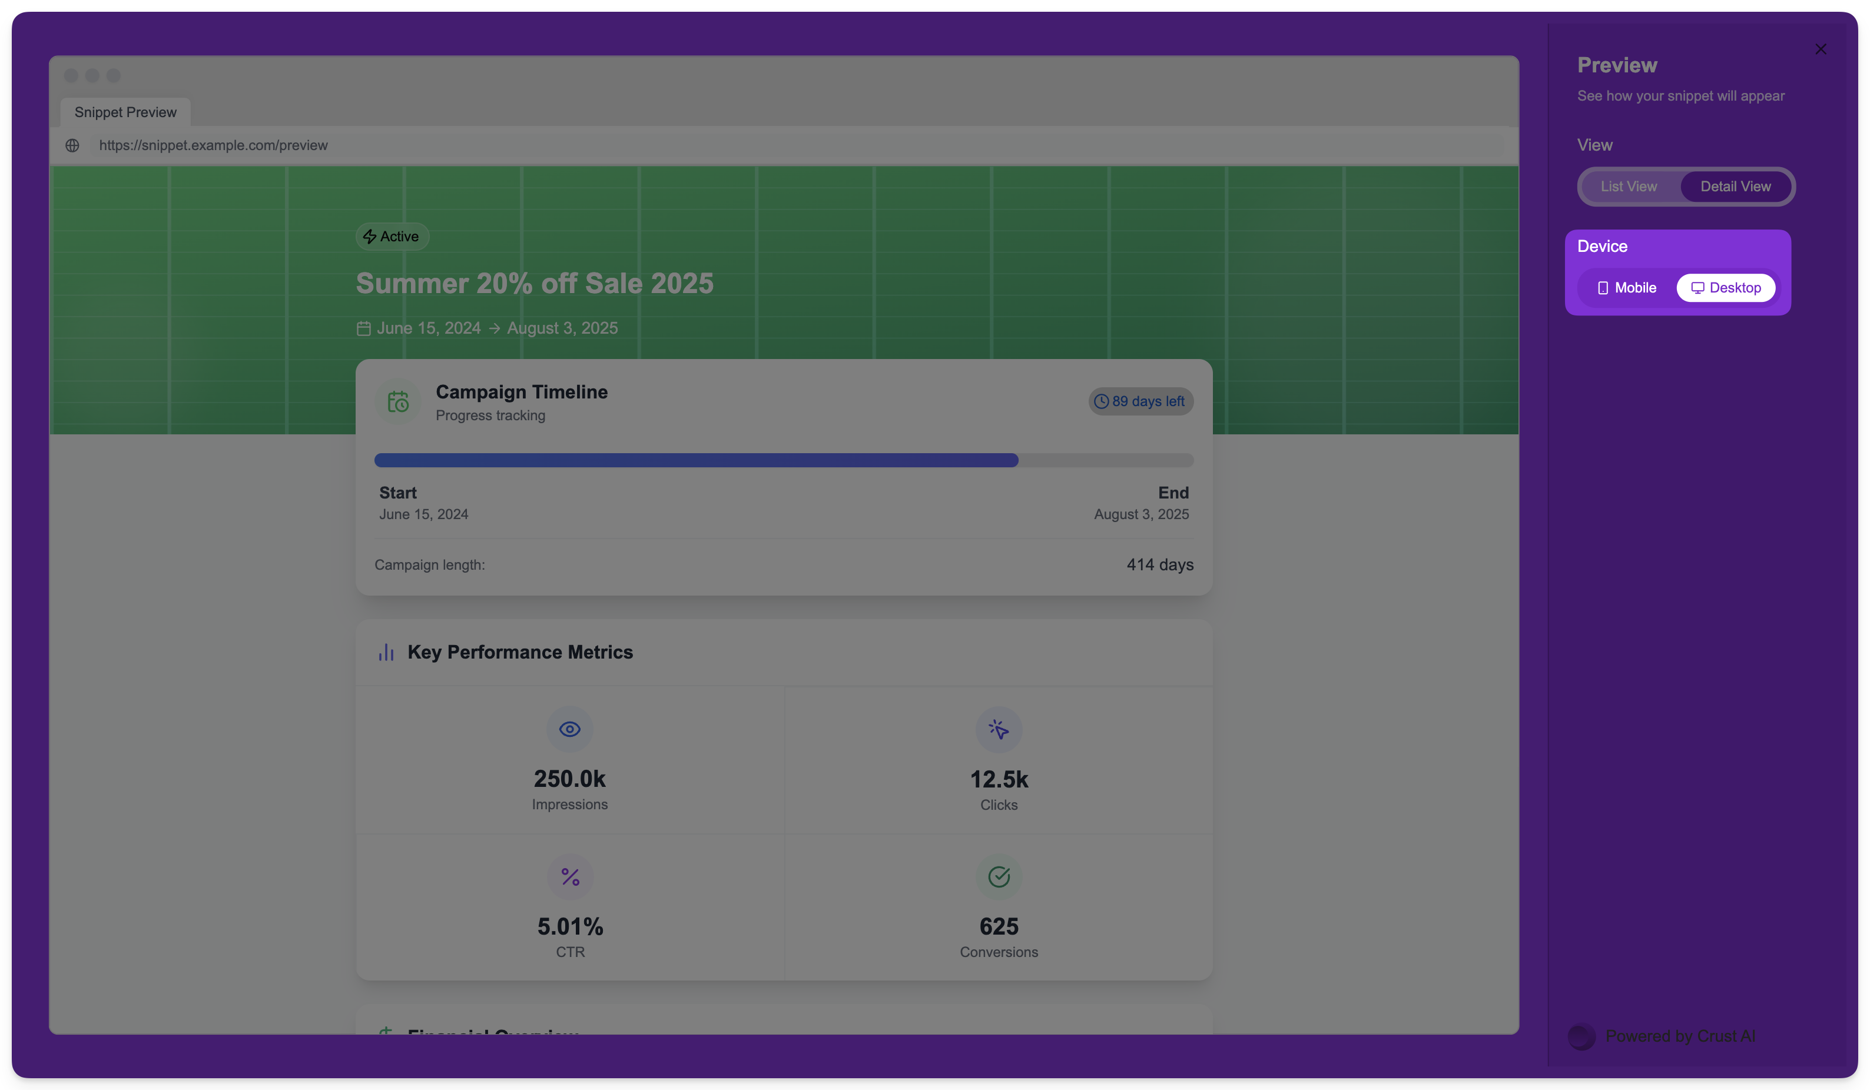Click the campaign timeline progress bar
Viewport: 1870px width, 1090px height.
click(783, 460)
